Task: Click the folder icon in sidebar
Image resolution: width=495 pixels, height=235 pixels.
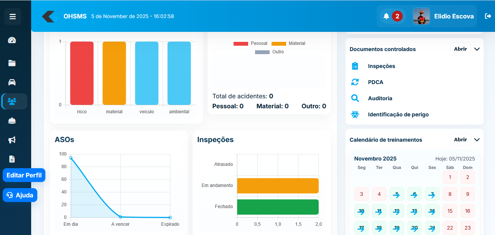Action: (x=12, y=63)
